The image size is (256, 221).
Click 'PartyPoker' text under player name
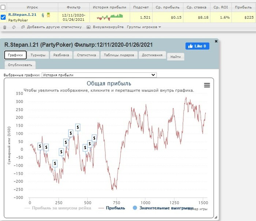point(18,20)
